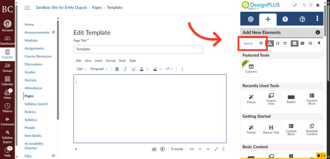Clear the DesignPLUS search field

(x=261, y=43)
